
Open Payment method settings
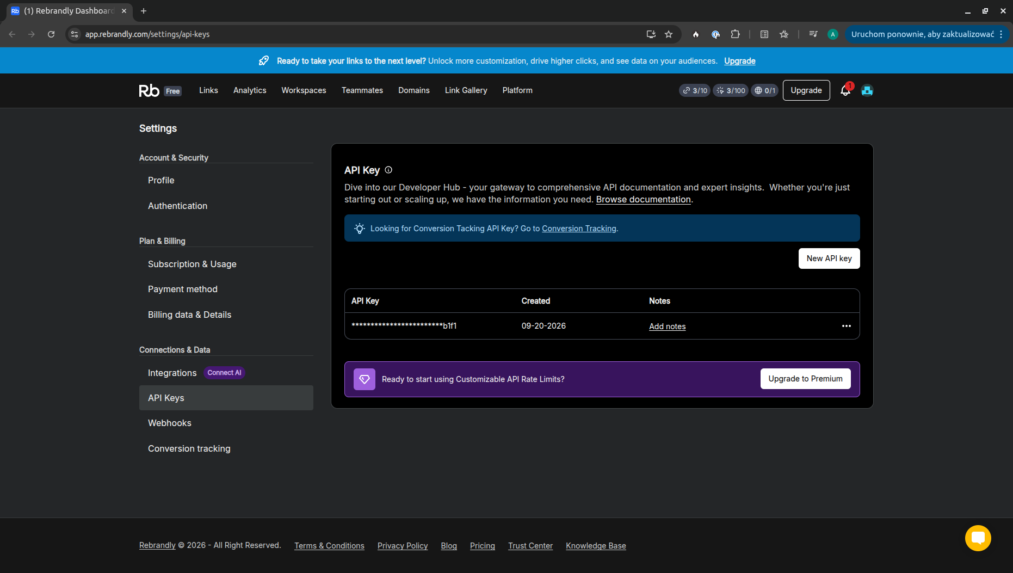pos(226,289)
